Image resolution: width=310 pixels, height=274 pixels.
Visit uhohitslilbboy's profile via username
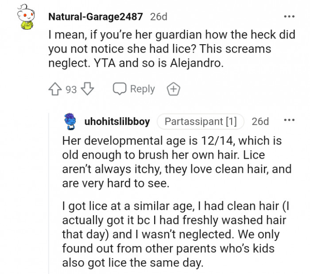click(x=117, y=121)
